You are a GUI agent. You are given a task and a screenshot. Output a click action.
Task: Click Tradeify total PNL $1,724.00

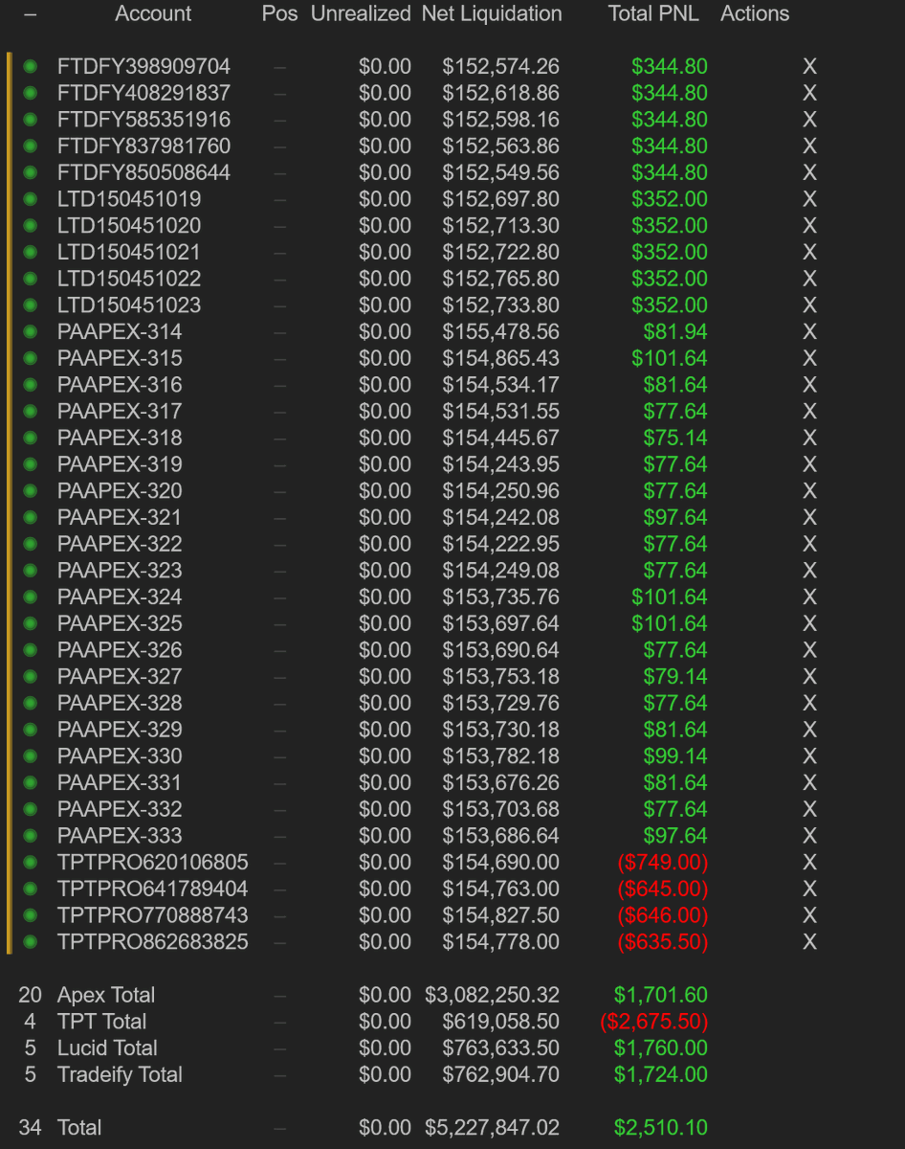661,1075
